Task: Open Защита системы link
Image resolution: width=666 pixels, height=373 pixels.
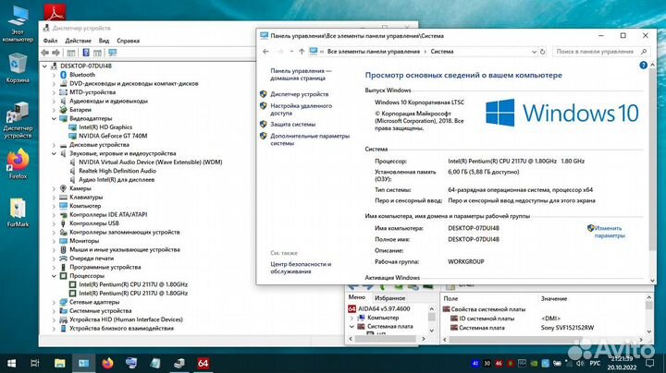Action: click(292, 125)
